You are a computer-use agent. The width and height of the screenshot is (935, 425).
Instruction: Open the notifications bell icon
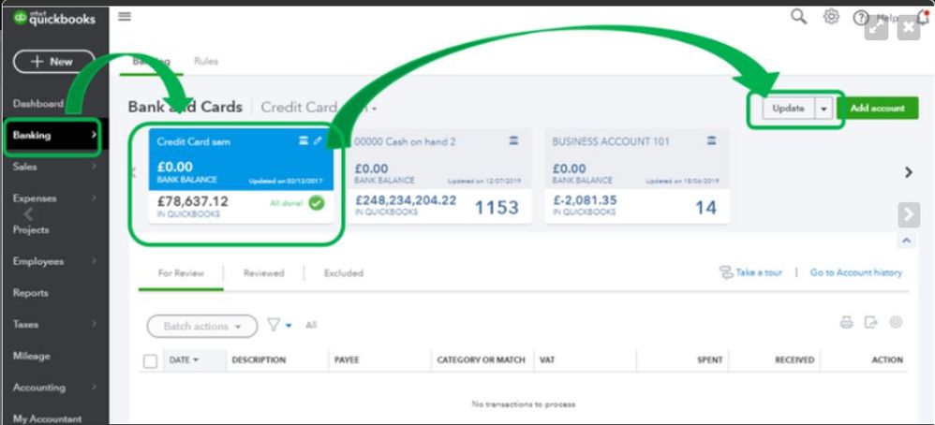pos(924,18)
